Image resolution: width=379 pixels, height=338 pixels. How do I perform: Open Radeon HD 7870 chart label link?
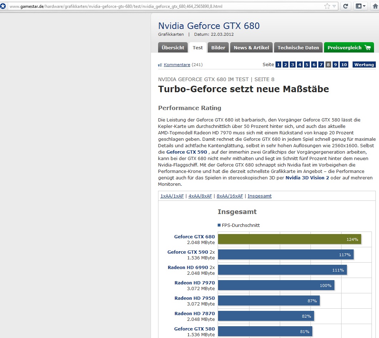pos(194,314)
